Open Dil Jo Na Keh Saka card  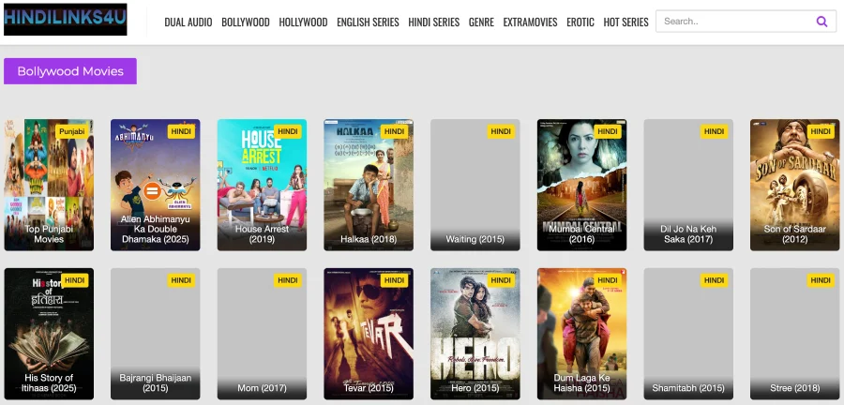[x=688, y=185]
